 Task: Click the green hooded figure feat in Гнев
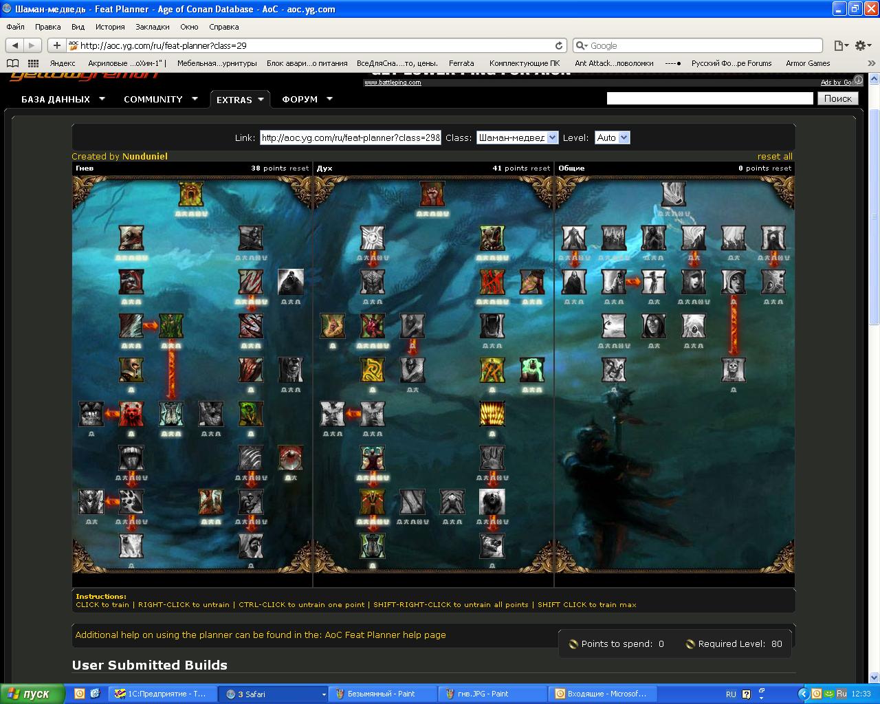coord(251,414)
